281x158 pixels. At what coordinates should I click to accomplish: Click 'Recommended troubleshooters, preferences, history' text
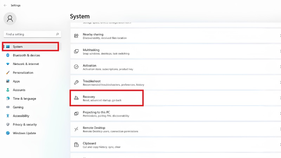113,85
